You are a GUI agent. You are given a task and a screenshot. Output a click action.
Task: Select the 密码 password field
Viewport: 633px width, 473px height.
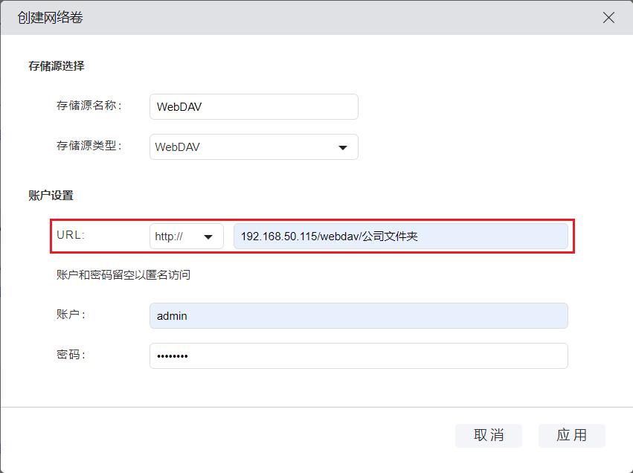pyautogui.click(x=359, y=355)
